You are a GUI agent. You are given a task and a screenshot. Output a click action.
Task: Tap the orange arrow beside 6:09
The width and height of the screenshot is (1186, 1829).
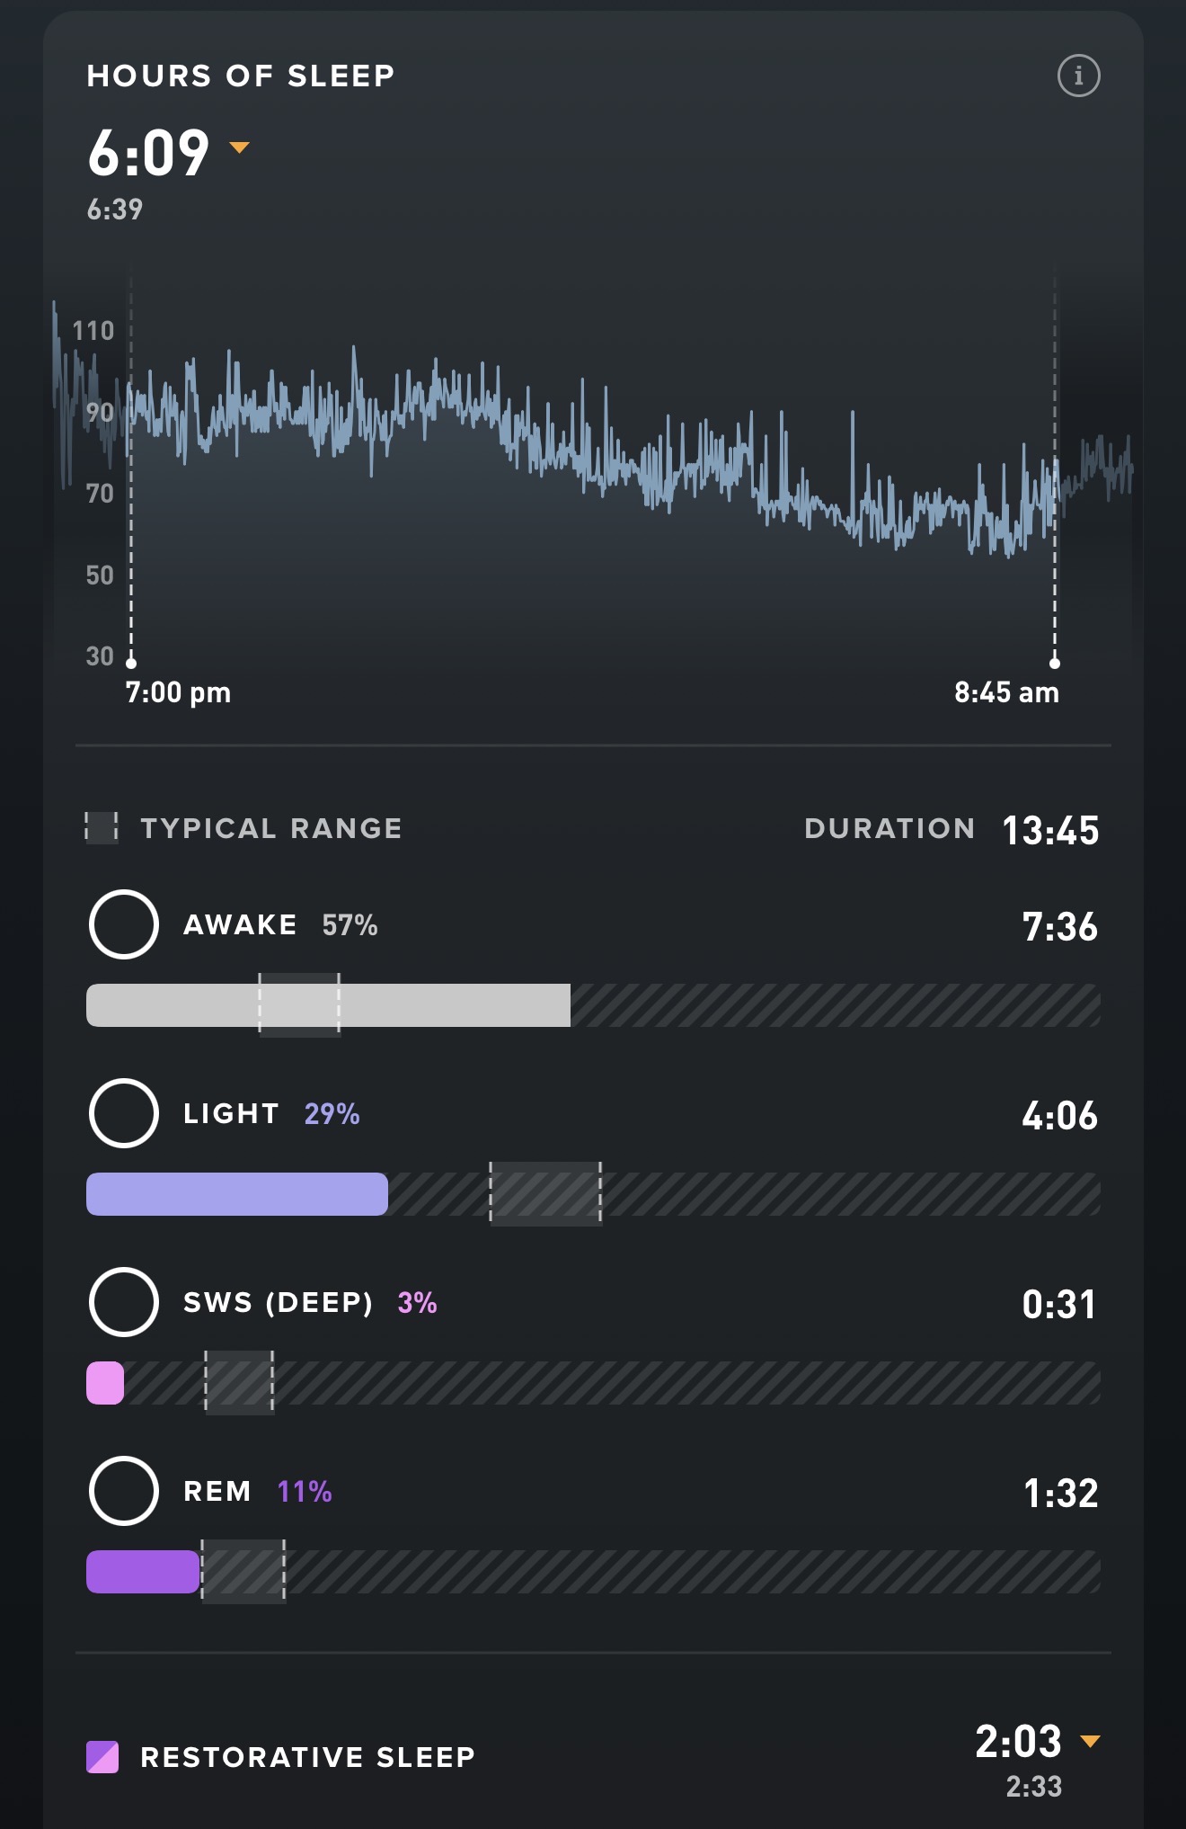[x=239, y=147]
